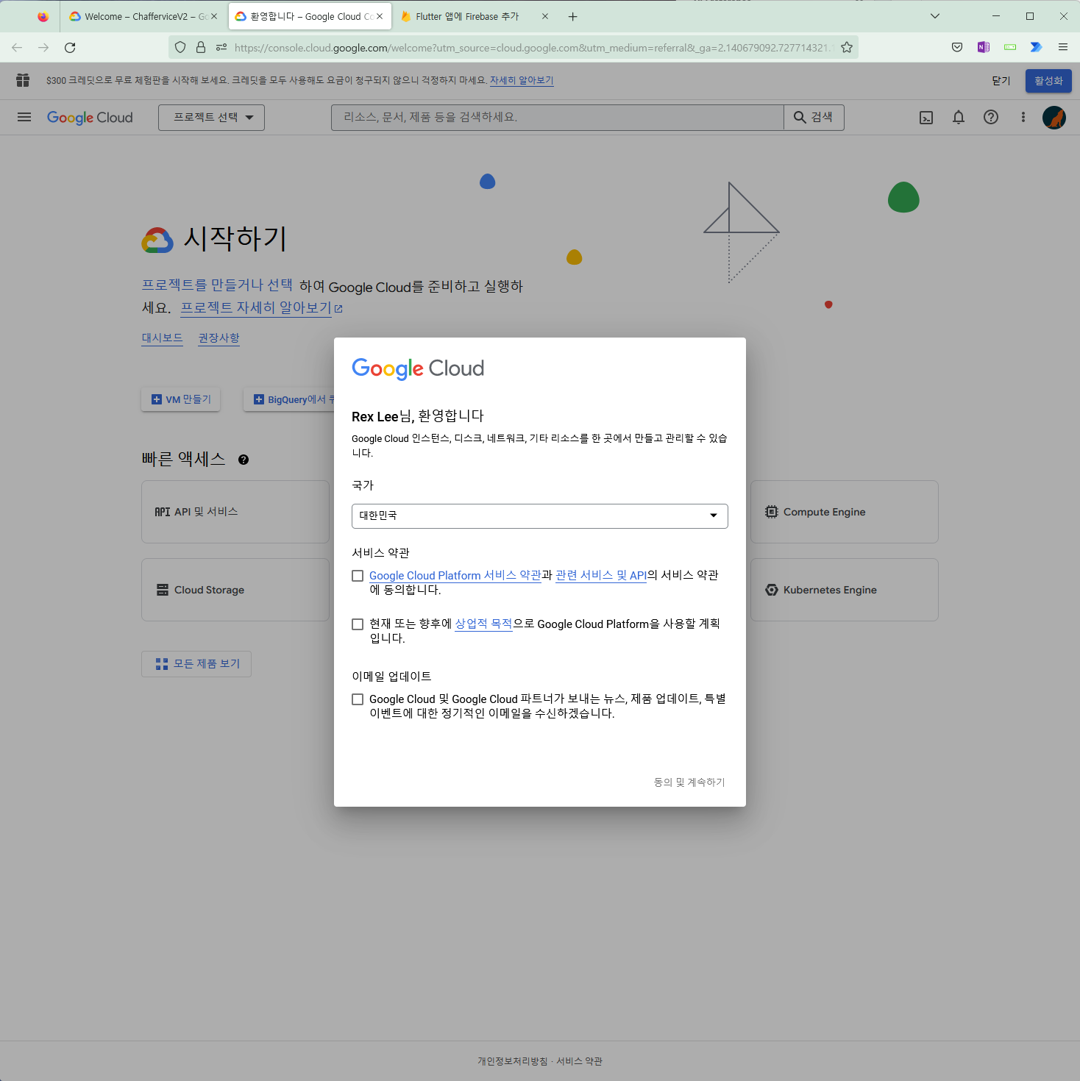Click the 동의 및 계속하기 button
This screenshot has height=1081, width=1080.
pos(689,782)
